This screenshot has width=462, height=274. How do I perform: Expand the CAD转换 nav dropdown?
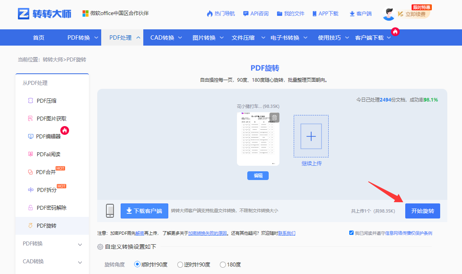click(180, 38)
